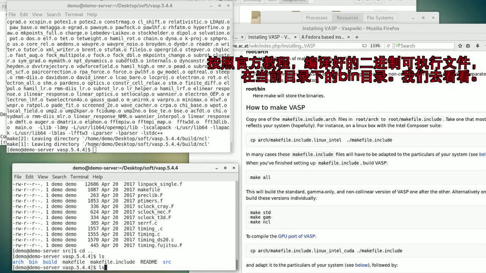Close the 'A Fedora based ins...' tab
The height and width of the screenshot is (273, 486).
click(349, 37)
